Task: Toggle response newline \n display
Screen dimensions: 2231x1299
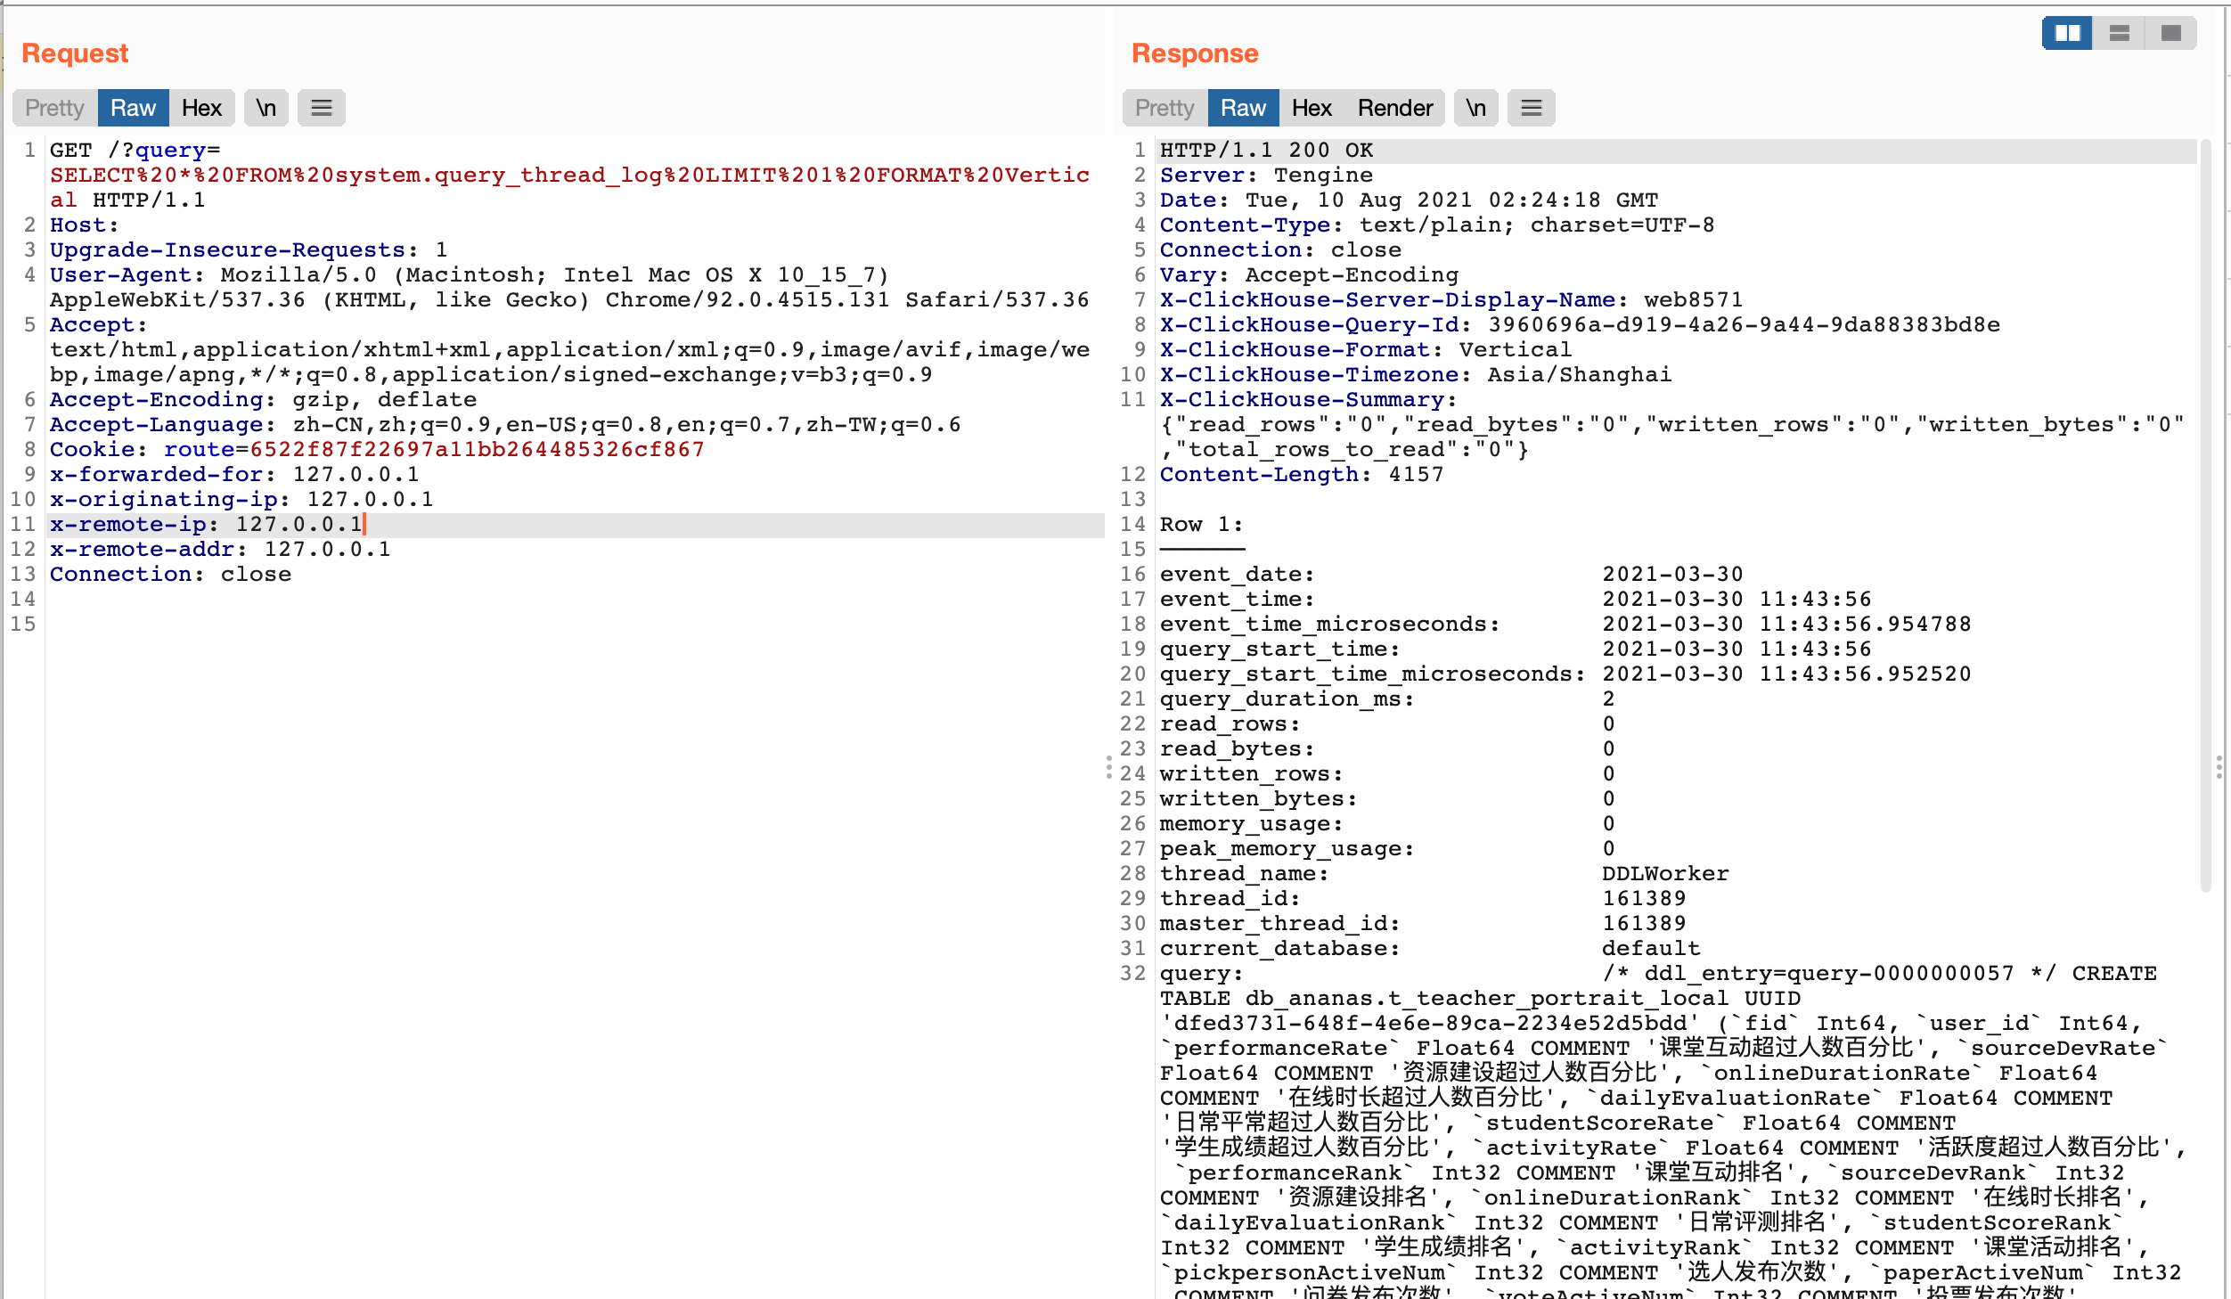Action: (1475, 108)
